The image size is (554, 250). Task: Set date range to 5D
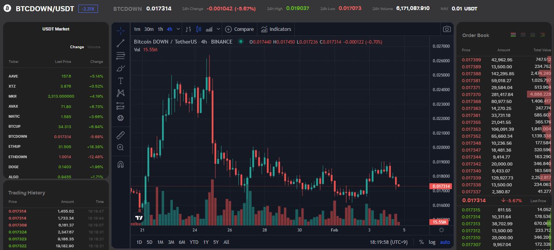tap(150, 242)
